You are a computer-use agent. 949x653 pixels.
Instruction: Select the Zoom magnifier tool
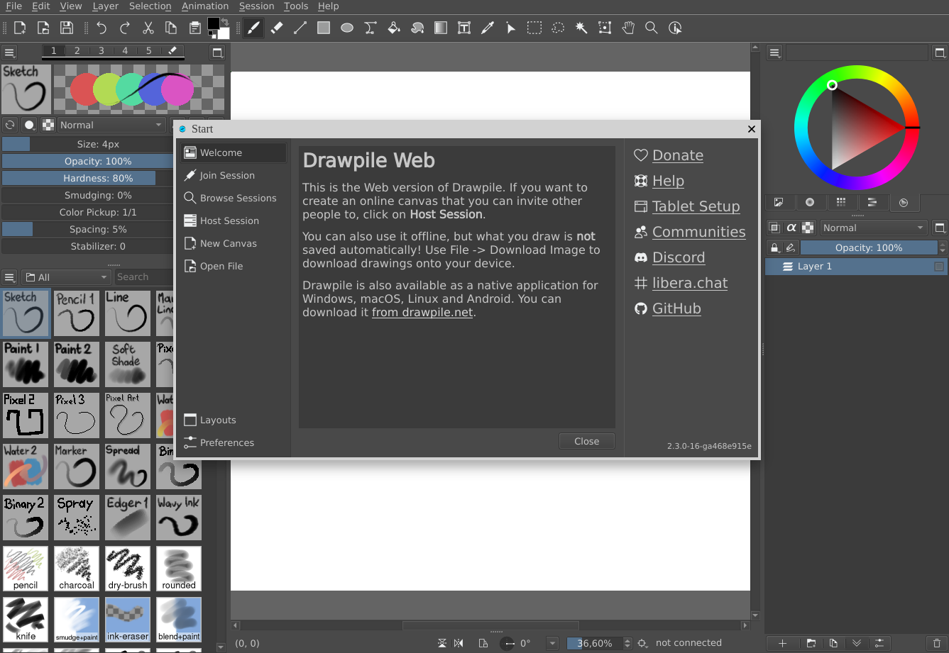pyautogui.click(x=652, y=28)
